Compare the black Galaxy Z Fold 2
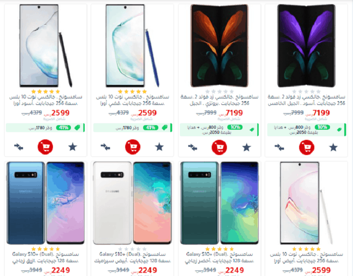 (x=279, y=148)
